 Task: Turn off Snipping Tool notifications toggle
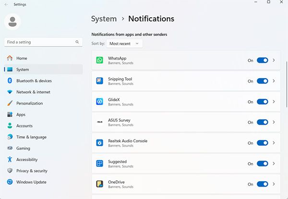(262, 81)
